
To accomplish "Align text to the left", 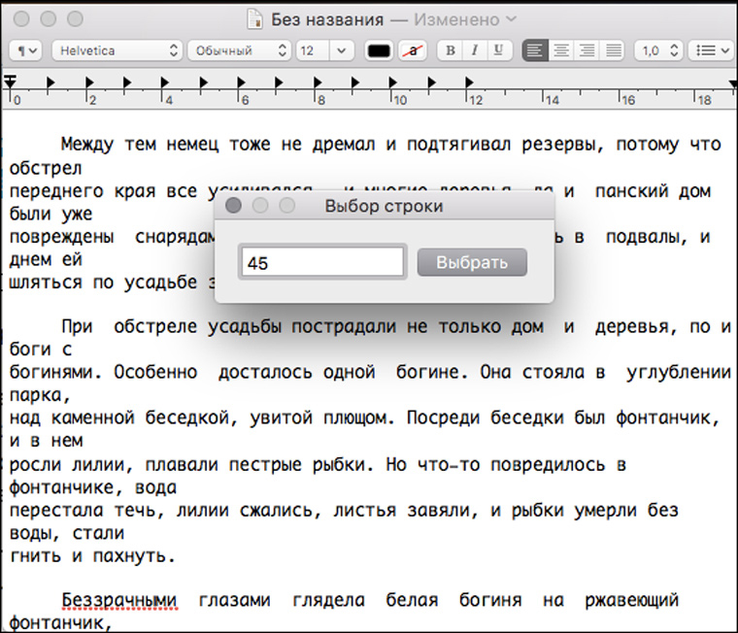I will point(535,50).
